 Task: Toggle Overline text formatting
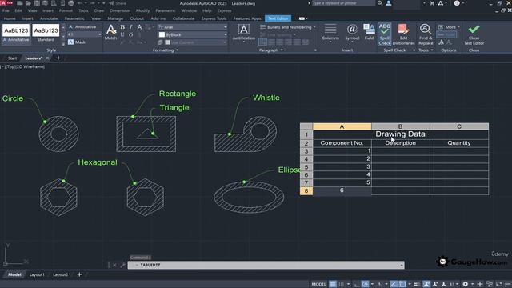tap(131, 34)
